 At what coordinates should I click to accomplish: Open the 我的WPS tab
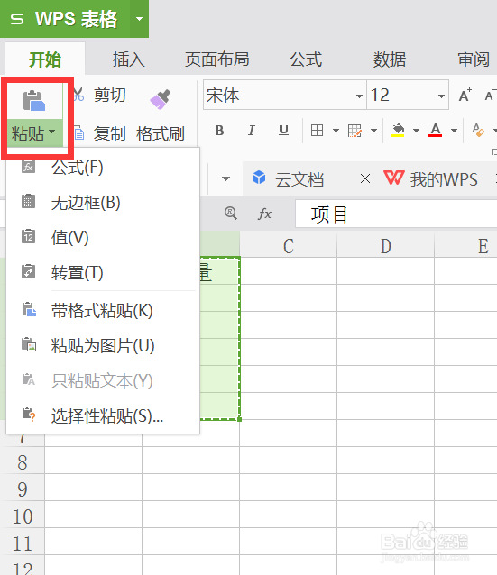point(430,179)
